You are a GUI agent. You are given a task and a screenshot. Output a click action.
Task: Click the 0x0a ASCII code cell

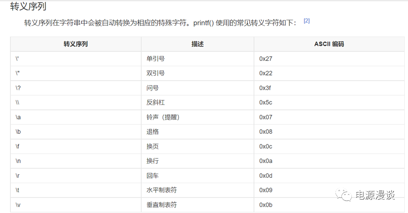[266, 161]
